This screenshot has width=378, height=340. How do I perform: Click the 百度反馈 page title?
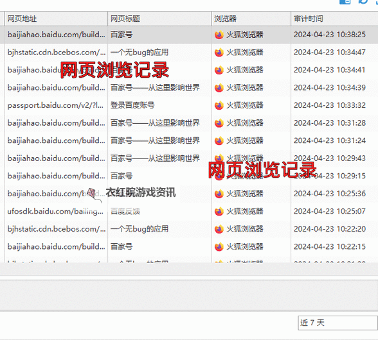(125, 211)
